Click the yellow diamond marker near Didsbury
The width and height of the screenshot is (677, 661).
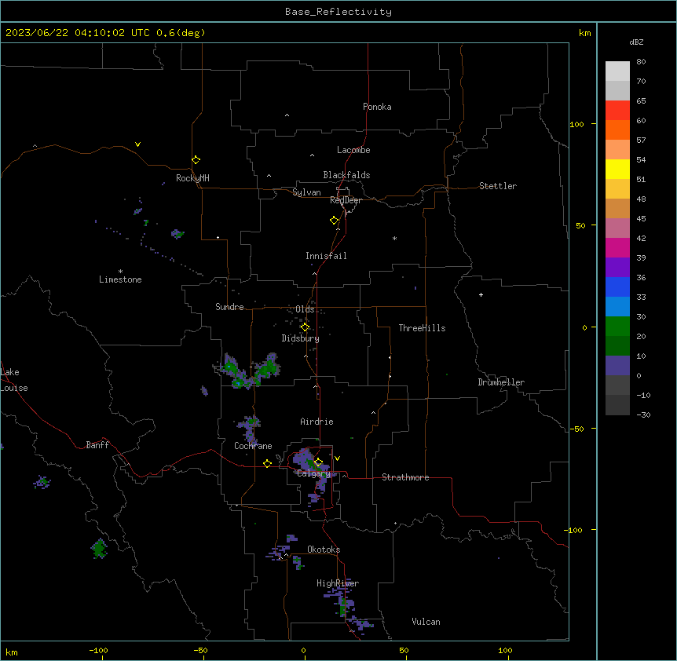click(305, 327)
